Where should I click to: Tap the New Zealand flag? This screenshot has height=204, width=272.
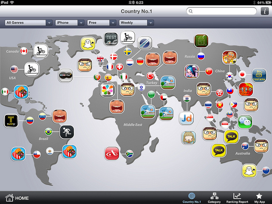[x=266, y=170]
